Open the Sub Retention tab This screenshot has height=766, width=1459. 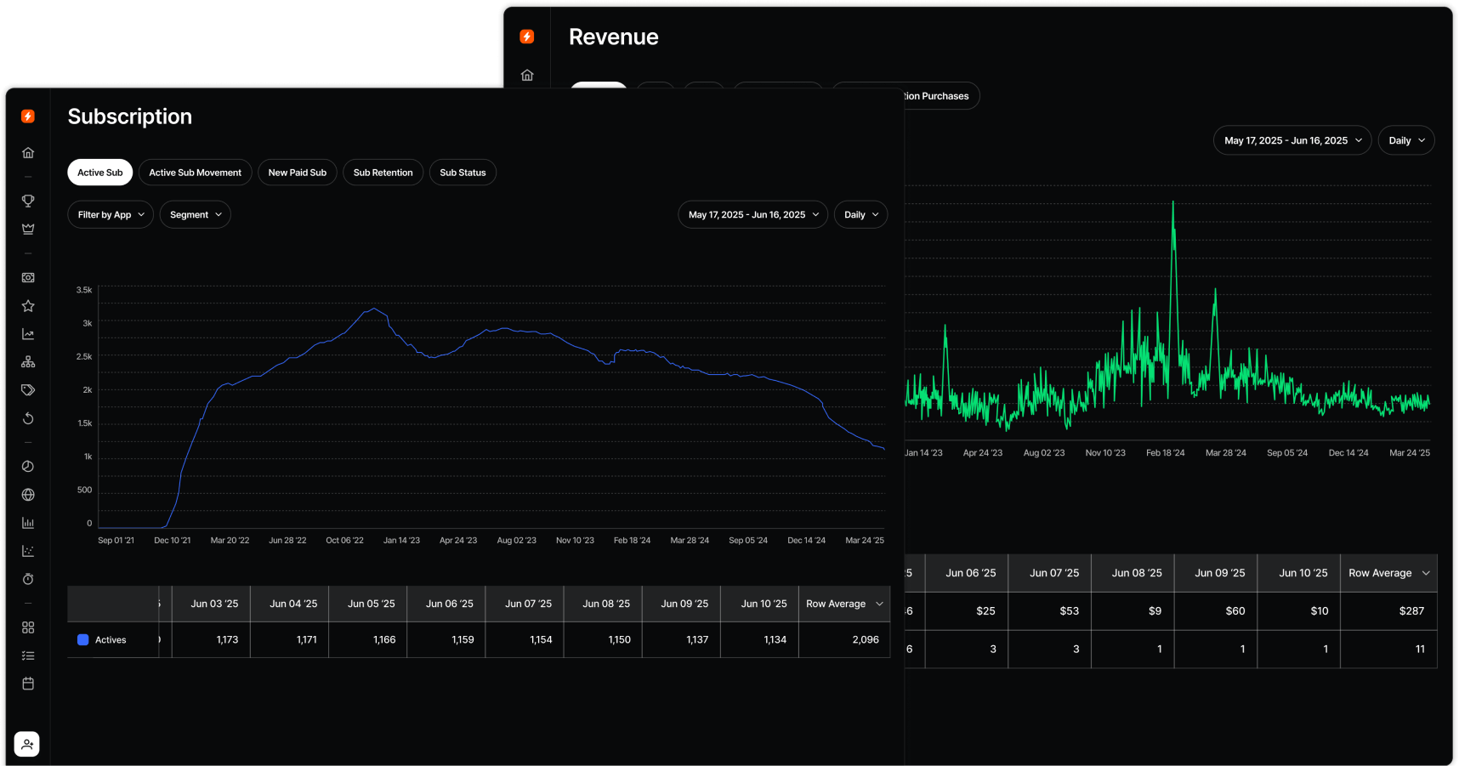pyautogui.click(x=383, y=172)
